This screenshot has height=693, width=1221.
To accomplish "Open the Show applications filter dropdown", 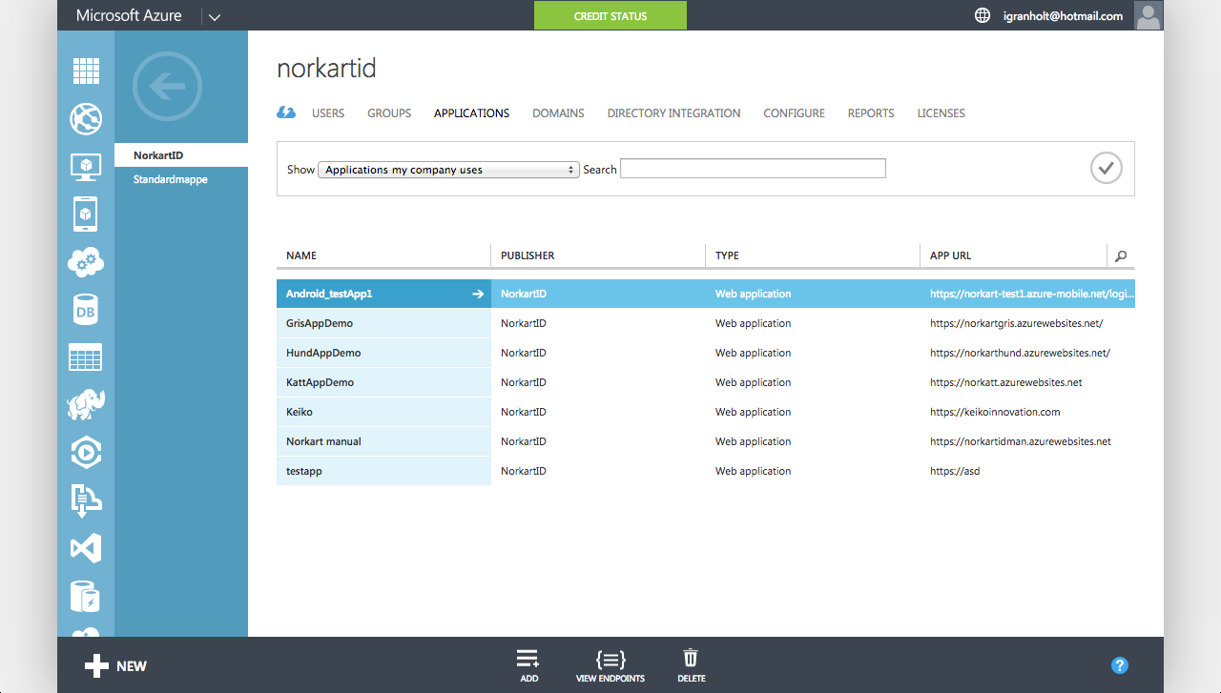I will (448, 170).
